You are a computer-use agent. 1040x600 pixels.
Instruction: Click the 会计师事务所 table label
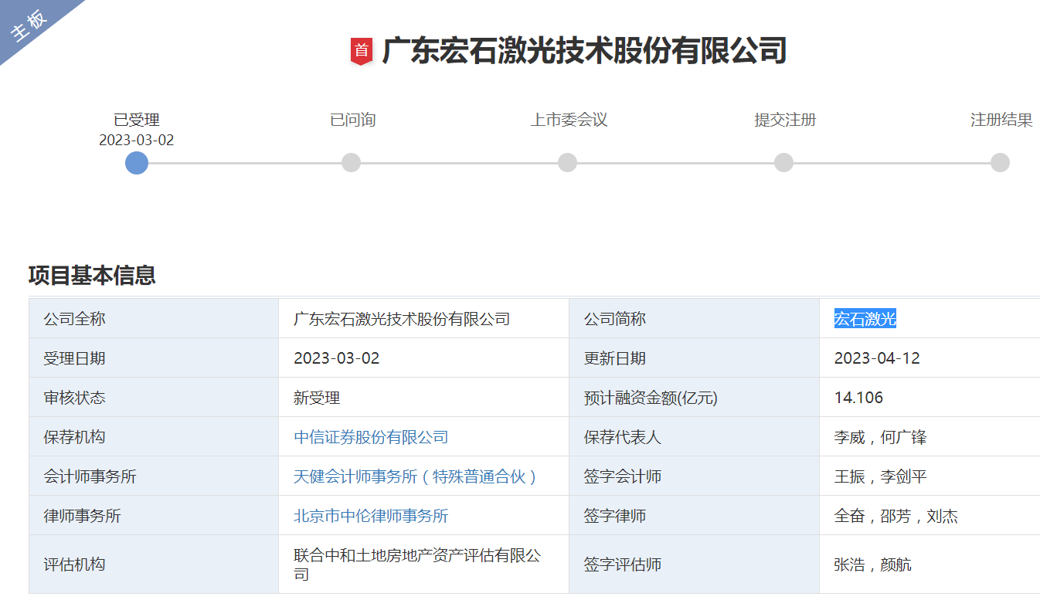pyautogui.click(x=90, y=476)
